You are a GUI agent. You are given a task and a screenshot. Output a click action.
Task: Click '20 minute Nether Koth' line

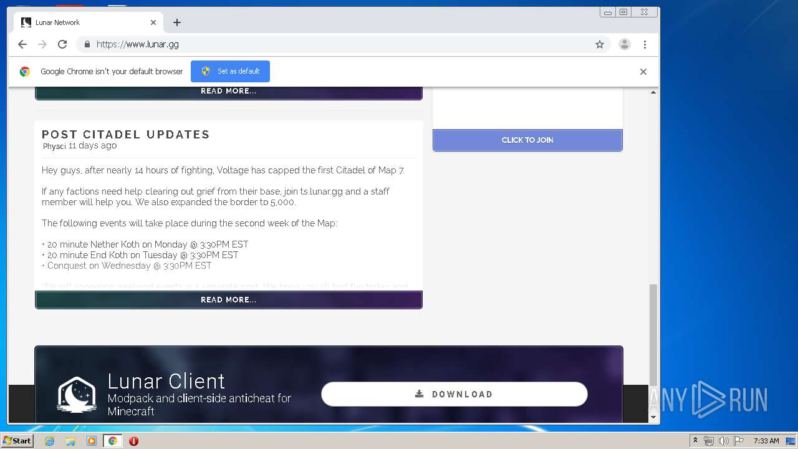(145, 244)
